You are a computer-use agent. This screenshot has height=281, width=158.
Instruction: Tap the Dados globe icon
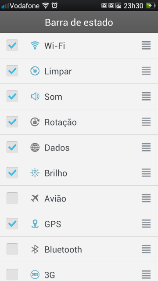coord(35,148)
